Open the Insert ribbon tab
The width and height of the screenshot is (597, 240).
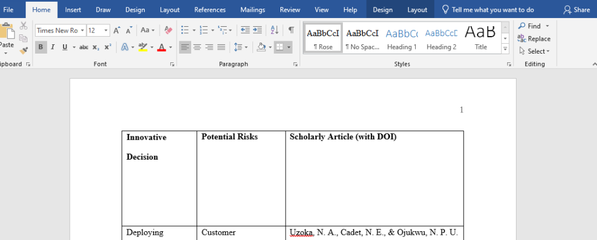pos(73,9)
